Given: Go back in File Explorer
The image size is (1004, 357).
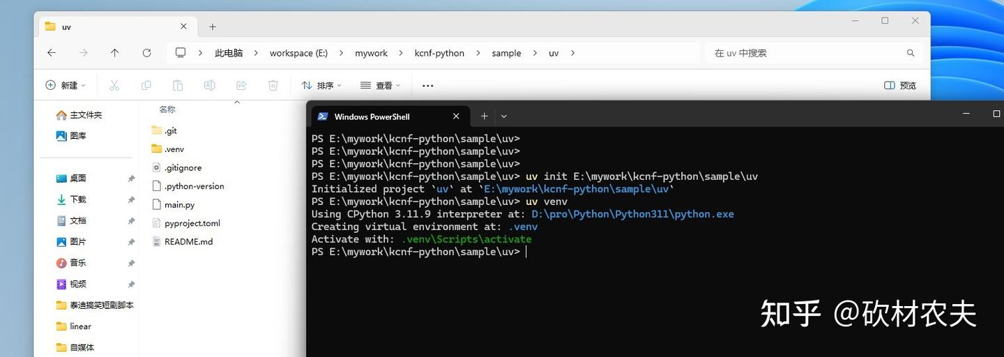Looking at the screenshot, I should (52, 53).
